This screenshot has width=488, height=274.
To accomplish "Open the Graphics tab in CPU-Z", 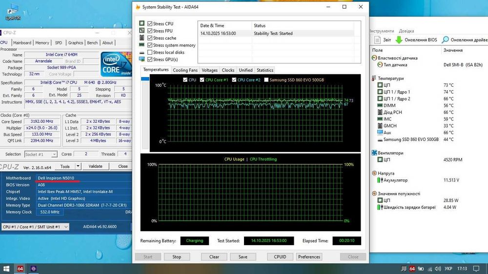I will 76,43.
